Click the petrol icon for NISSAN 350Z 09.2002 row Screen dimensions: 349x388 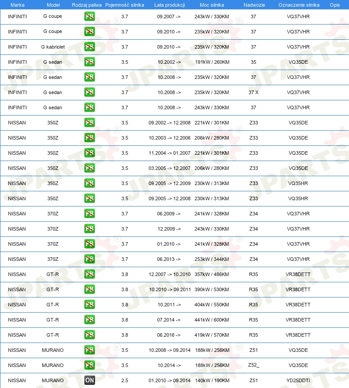[x=89, y=123]
